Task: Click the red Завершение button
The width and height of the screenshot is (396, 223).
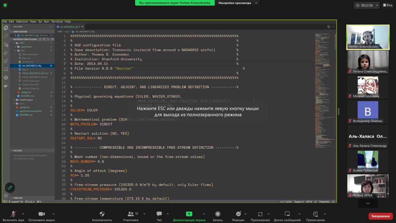Action: [x=380, y=216]
